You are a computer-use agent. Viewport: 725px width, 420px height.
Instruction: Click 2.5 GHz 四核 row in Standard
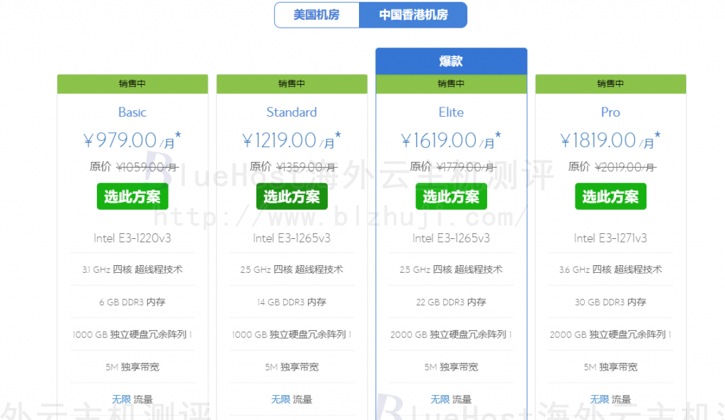coord(292,269)
